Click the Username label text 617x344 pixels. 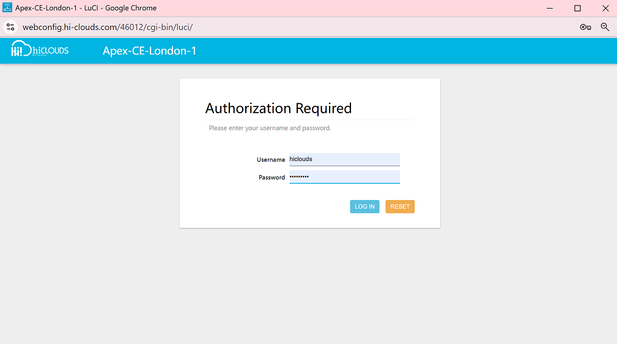(271, 160)
